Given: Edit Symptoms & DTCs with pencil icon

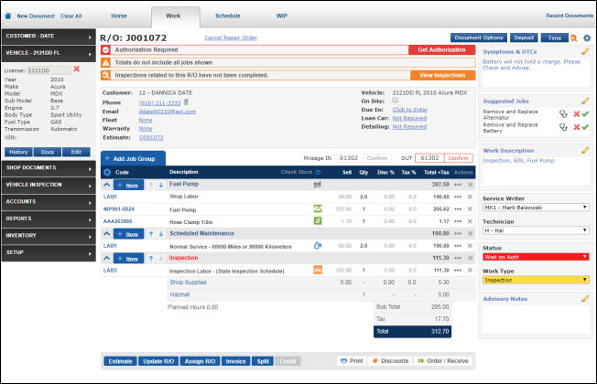Looking at the screenshot, I should point(585,51).
